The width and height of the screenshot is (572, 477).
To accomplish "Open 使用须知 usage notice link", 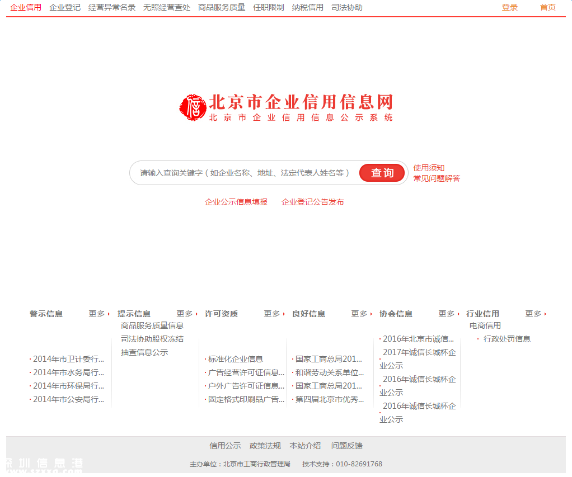I will tap(429, 168).
